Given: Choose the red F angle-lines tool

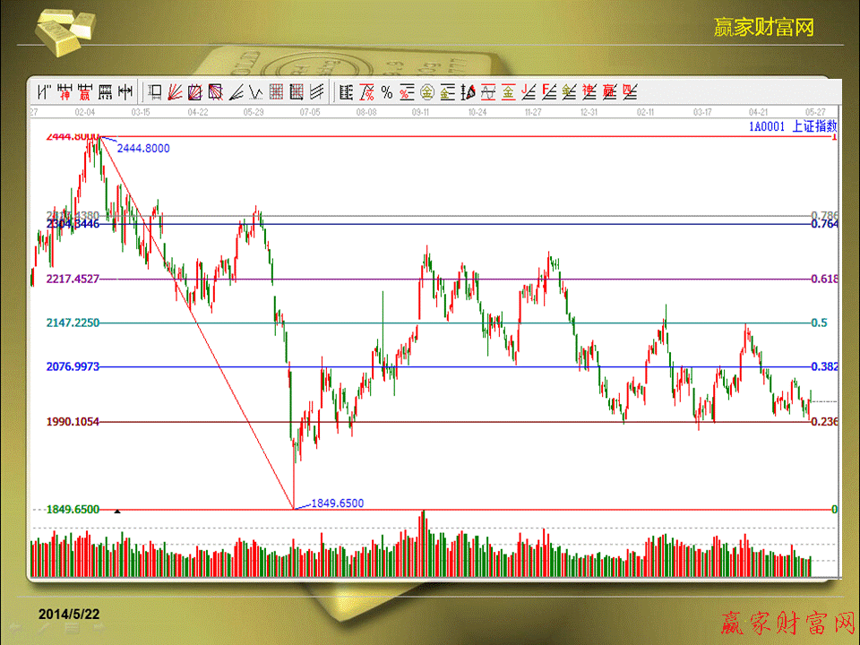Looking at the screenshot, I should click(548, 91).
